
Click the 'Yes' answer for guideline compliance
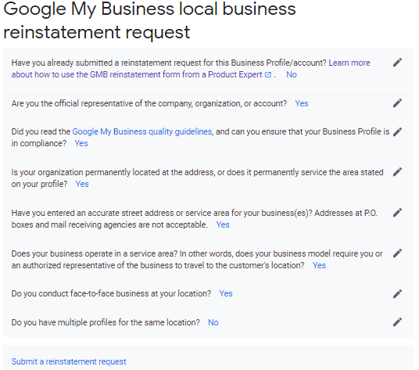coord(81,144)
